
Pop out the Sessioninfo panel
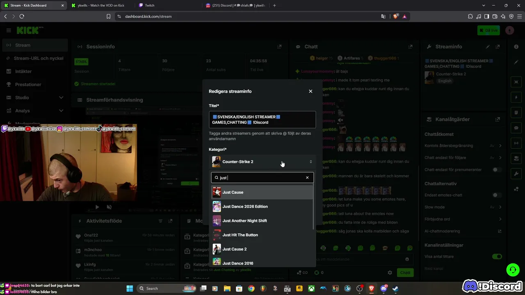pyautogui.click(x=279, y=47)
